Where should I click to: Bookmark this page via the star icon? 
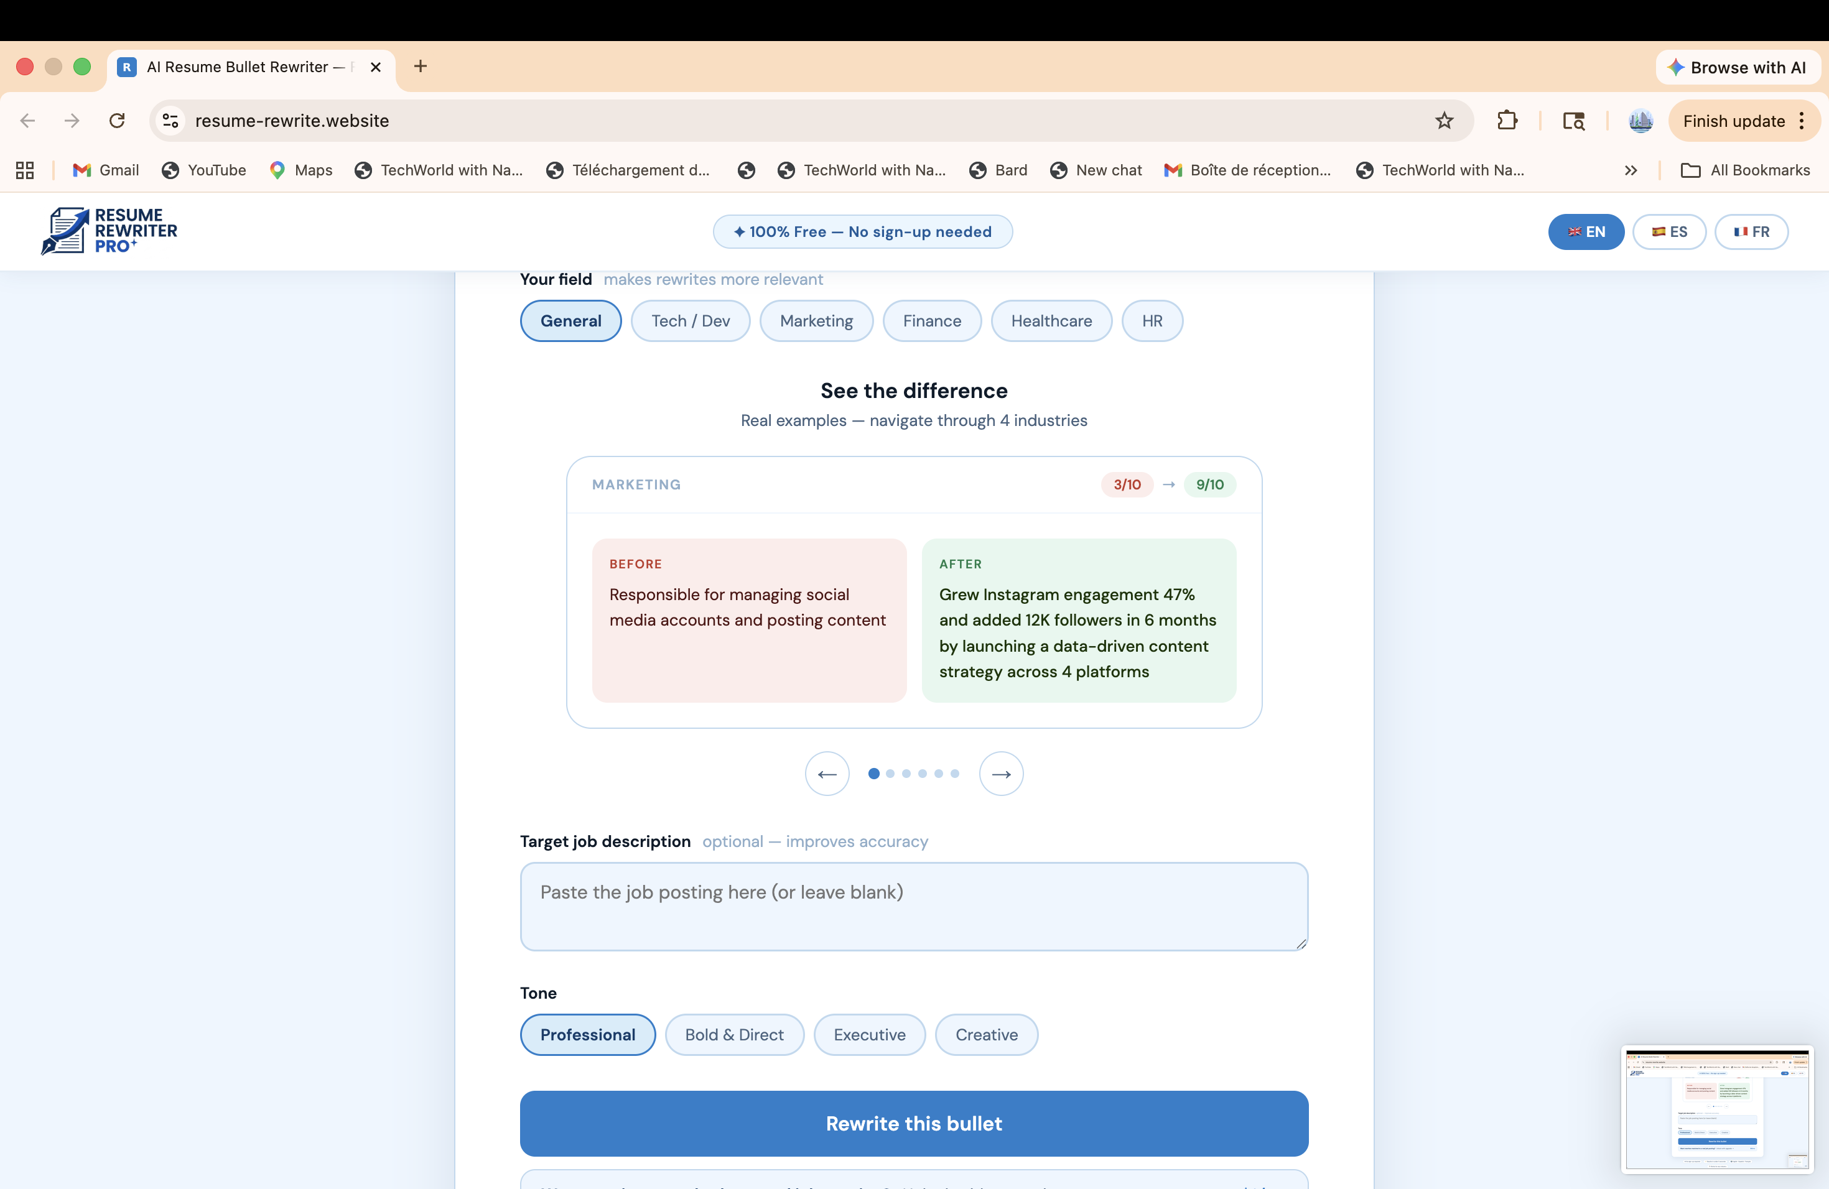[1444, 121]
